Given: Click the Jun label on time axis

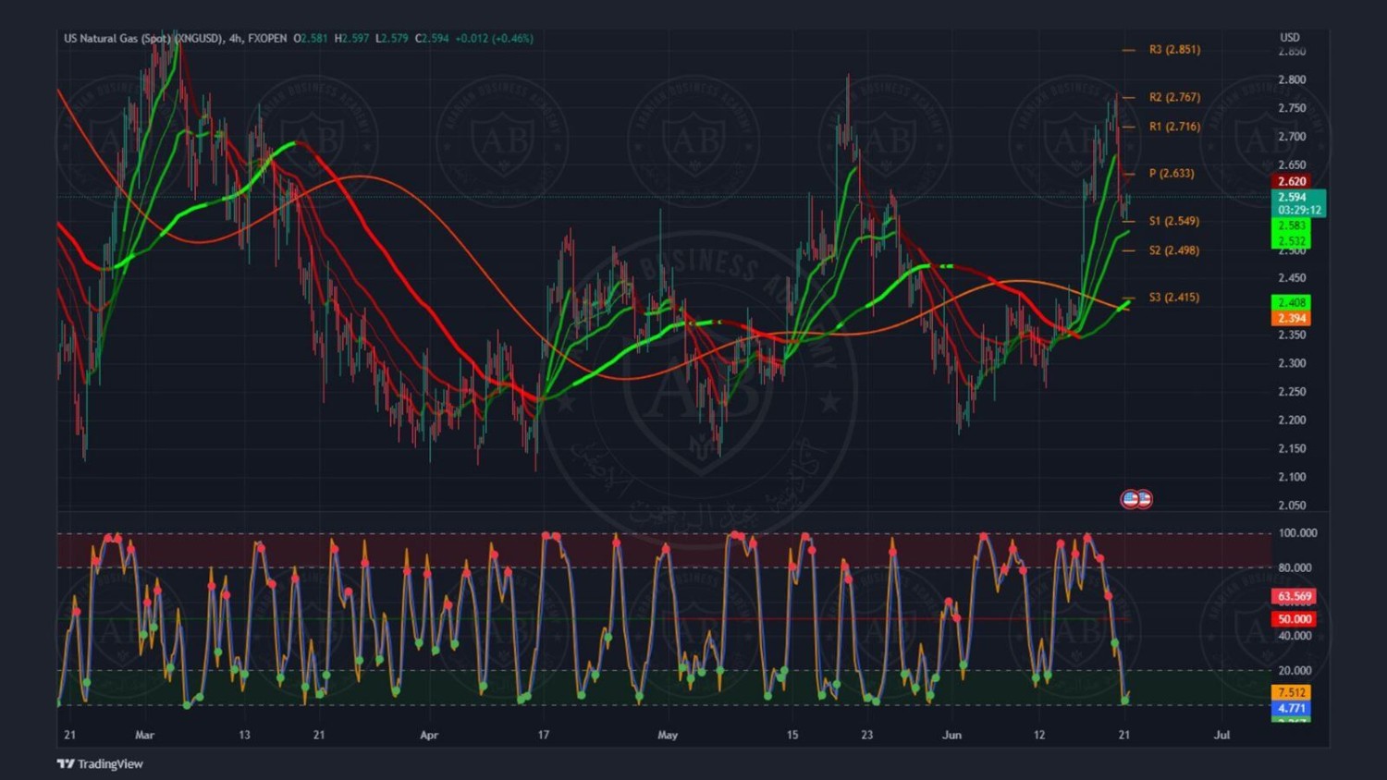Looking at the screenshot, I should [951, 736].
